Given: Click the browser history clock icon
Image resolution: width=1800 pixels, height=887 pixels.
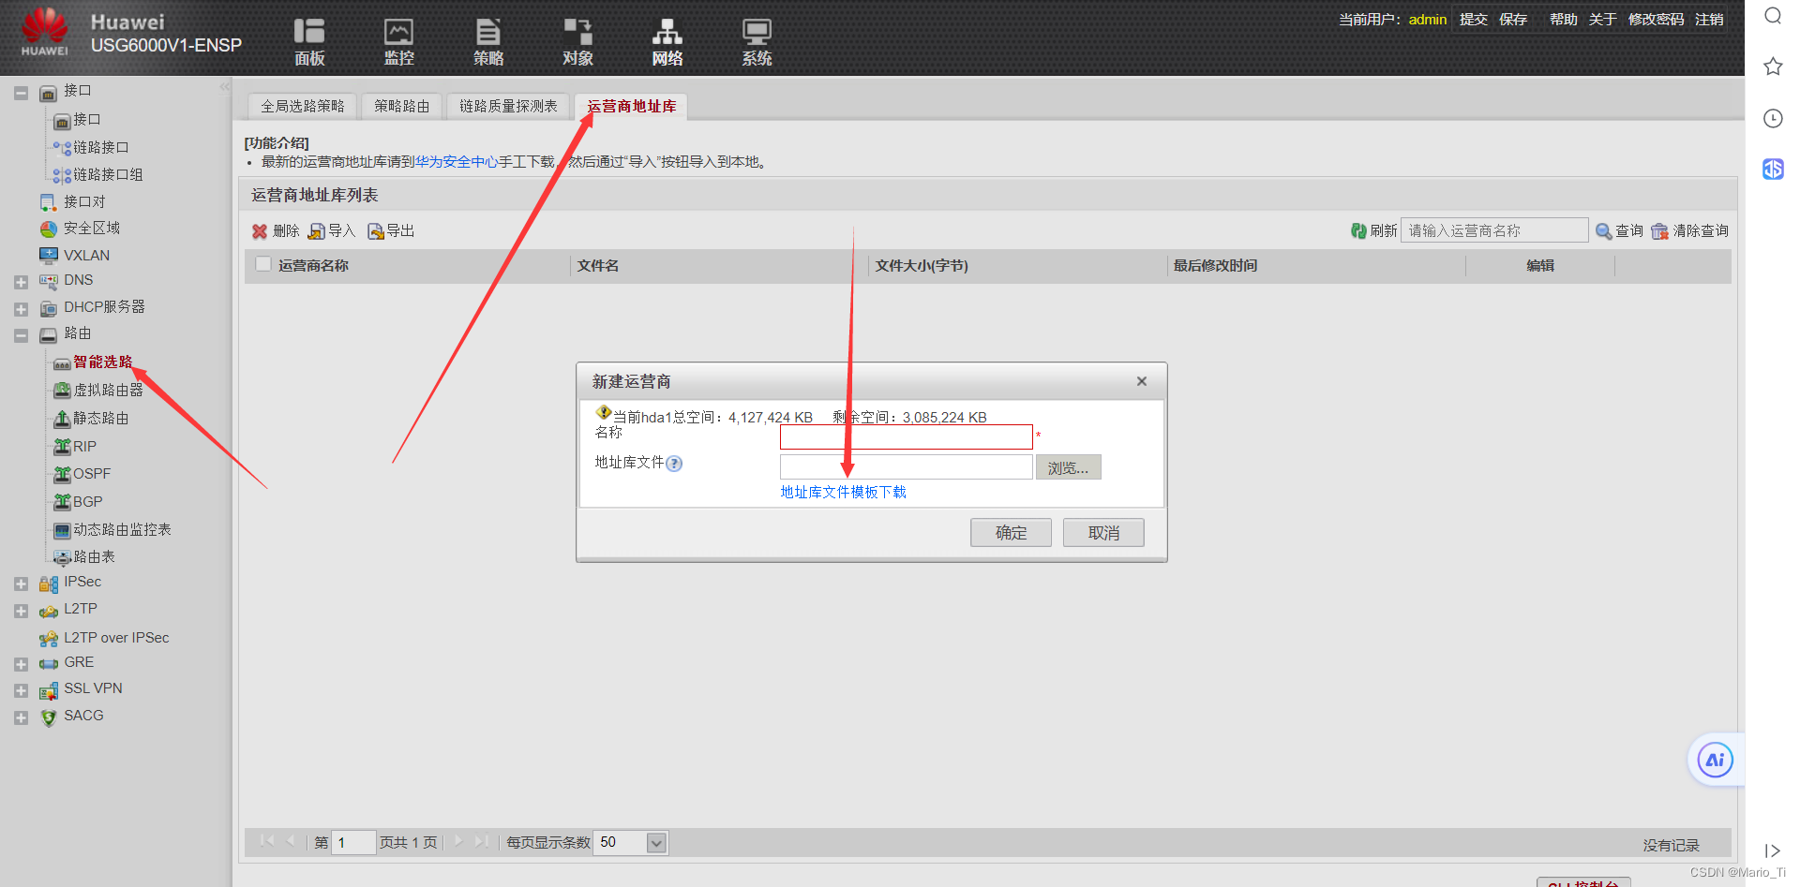Looking at the screenshot, I should pyautogui.click(x=1773, y=118).
